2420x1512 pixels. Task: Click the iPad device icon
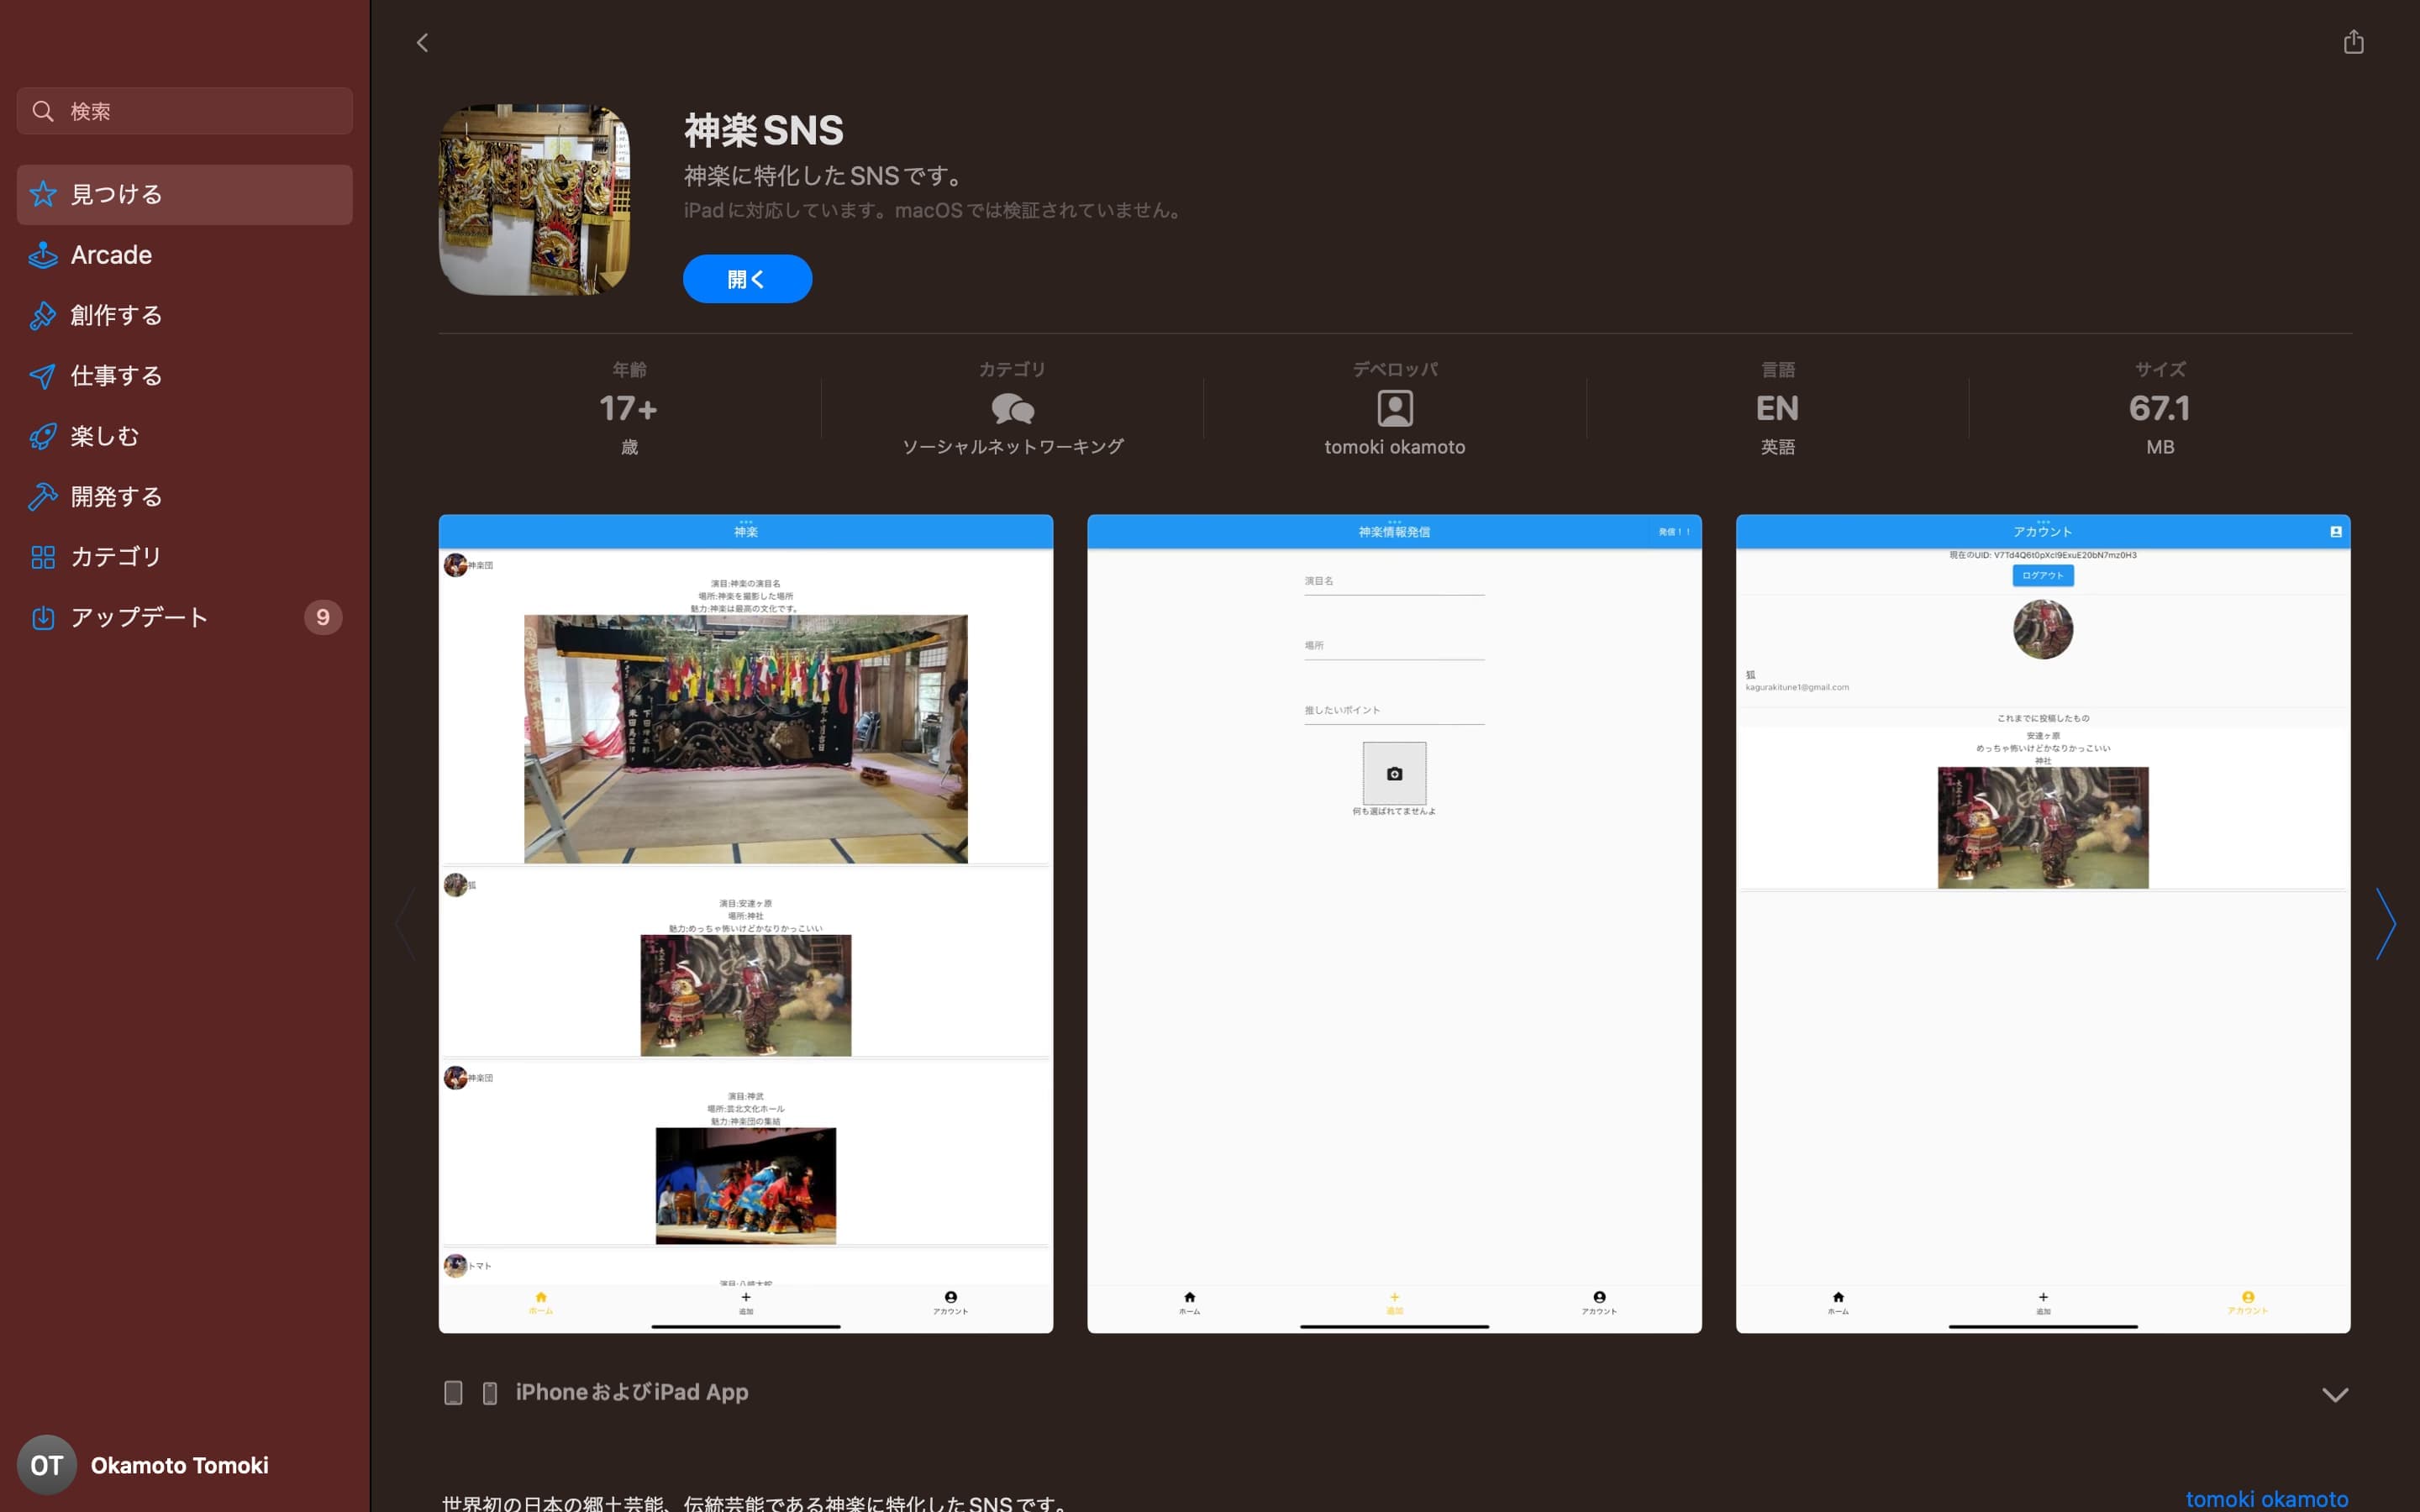click(x=453, y=1393)
